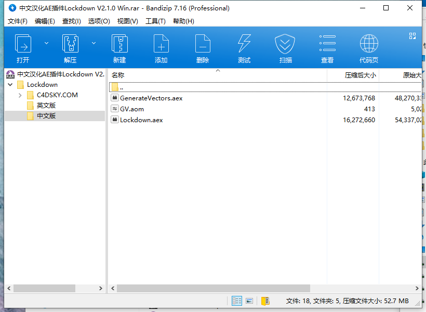Click the tree pane horizontal scrollbar thumb
Image resolution: width=426 pixels, height=312 pixels.
(44, 288)
